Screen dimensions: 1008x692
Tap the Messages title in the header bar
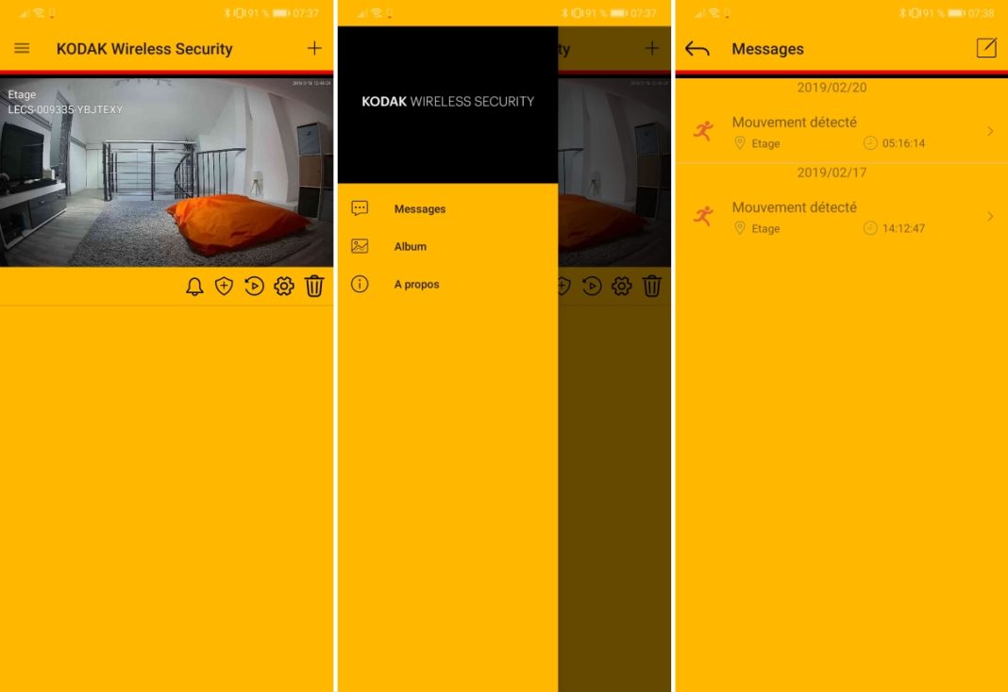click(x=767, y=49)
